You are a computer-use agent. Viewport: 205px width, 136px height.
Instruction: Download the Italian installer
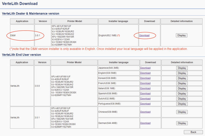click(x=145, y=88)
